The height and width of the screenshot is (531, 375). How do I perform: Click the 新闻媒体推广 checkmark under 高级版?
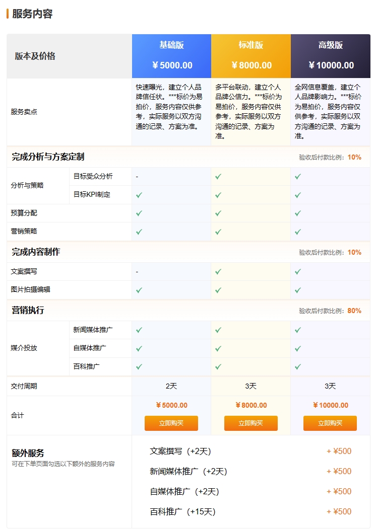coord(297,329)
